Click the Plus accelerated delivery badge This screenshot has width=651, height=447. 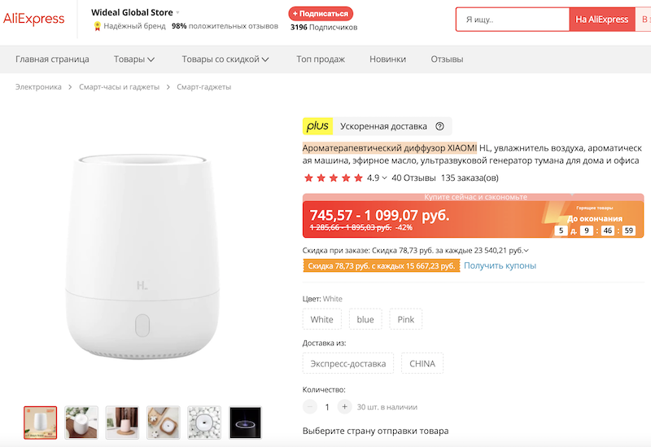317,126
